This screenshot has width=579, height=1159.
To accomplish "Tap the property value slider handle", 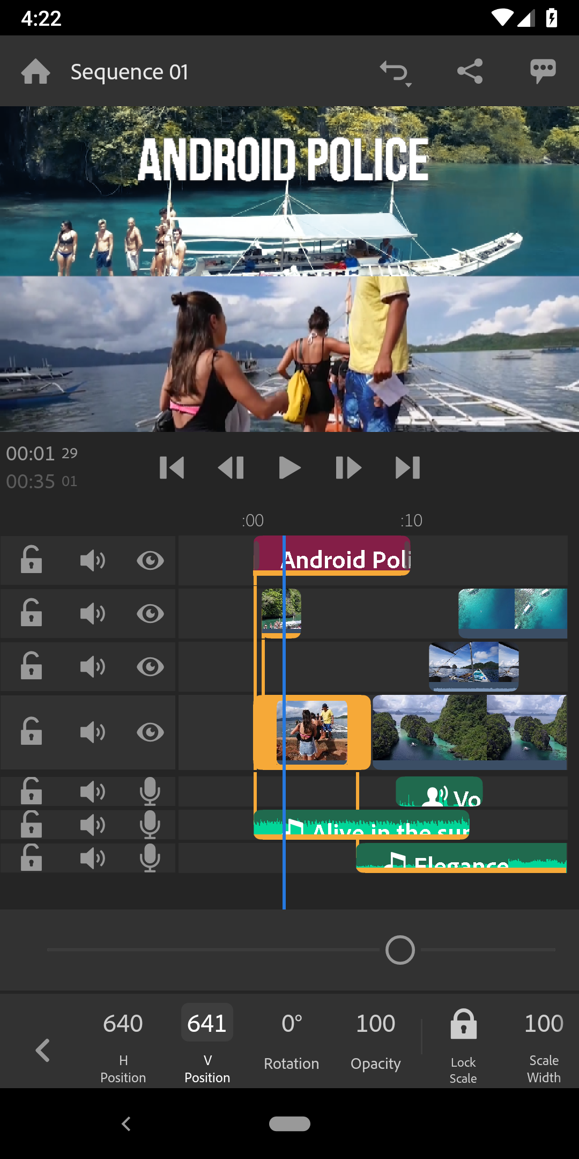I will click(x=400, y=950).
